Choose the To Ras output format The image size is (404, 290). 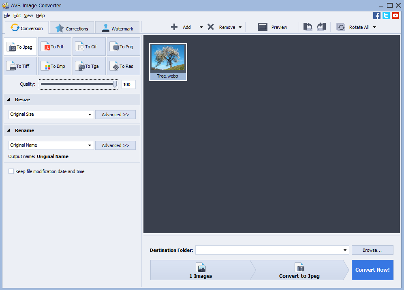pos(124,66)
